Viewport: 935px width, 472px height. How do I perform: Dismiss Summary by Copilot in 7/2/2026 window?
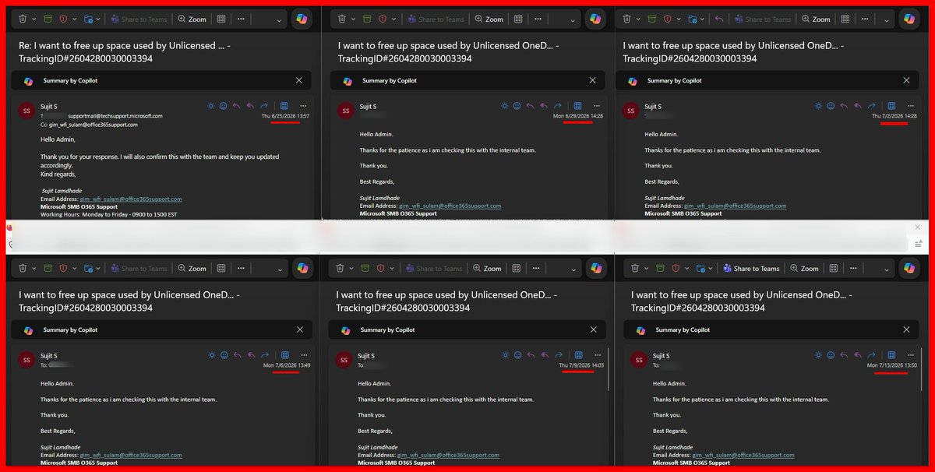coord(906,80)
